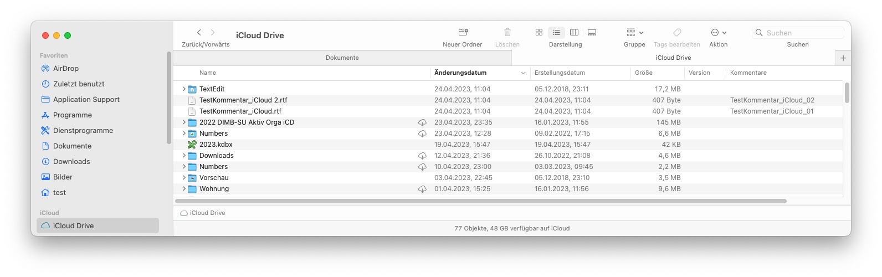Switch to icon view
This screenshot has height=277, width=882.
click(x=539, y=33)
